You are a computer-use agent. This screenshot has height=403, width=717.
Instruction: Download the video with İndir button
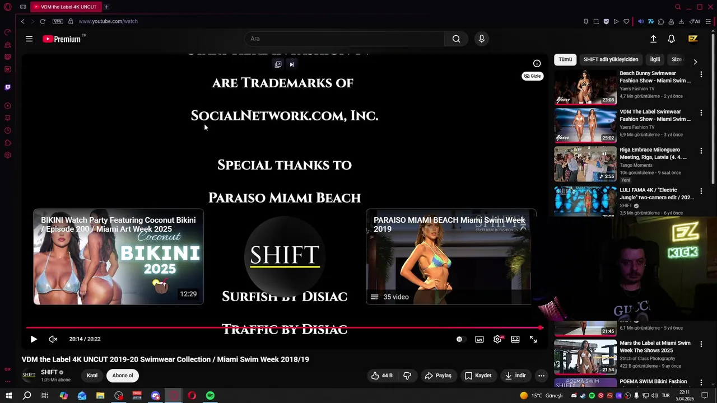(515, 376)
